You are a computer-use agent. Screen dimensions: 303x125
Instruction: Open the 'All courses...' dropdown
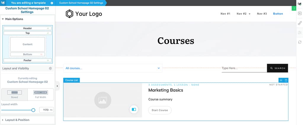point(113,68)
